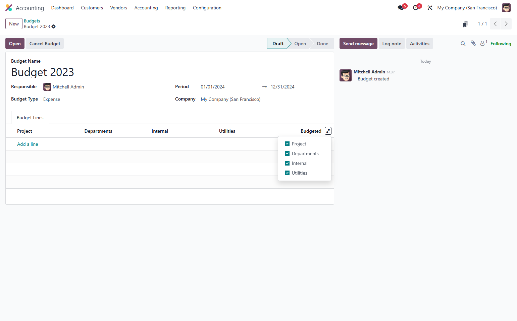The height and width of the screenshot is (321, 517).
Task: Open the activities clock icon
Action: click(416, 8)
